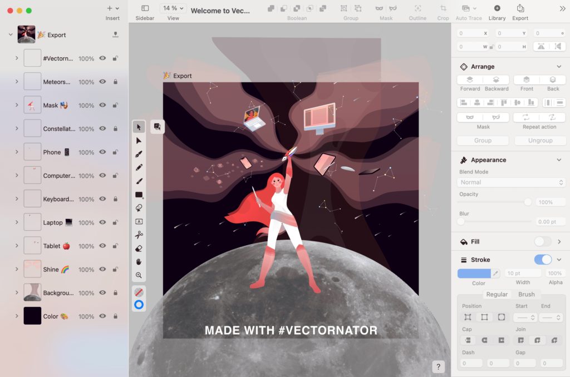Unlock the Color layer
This screenshot has height=377, width=570.
115,316
